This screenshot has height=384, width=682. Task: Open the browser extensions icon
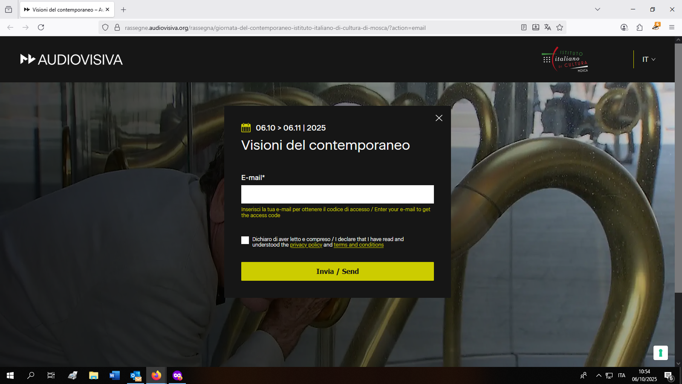639,27
